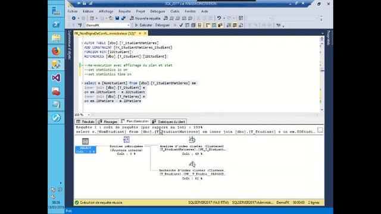Click '2 lignes' in the status bar
381x214 pixels.
[314, 203]
